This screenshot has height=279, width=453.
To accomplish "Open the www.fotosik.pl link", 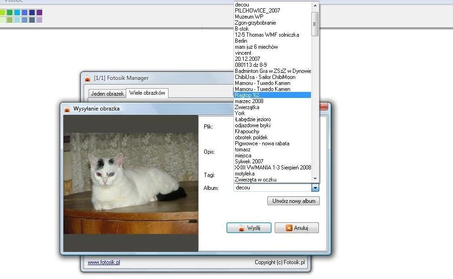I will pos(104,262).
